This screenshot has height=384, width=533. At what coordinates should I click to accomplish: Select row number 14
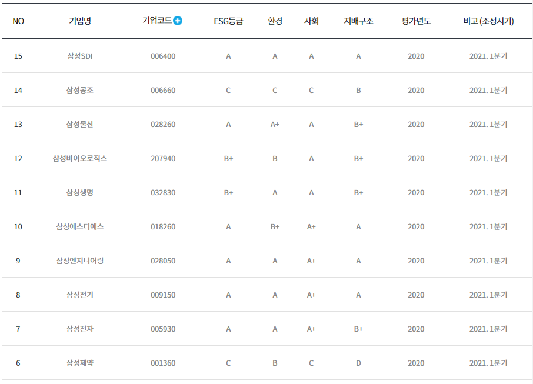(x=18, y=90)
